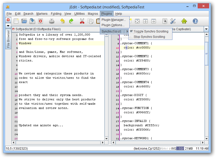The image size is (216, 158).
Task: Click the Save buffer toolbar icon
Action: click(32, 21)
